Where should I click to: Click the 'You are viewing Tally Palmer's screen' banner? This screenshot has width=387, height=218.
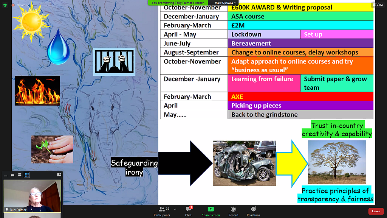coord(178,3)
